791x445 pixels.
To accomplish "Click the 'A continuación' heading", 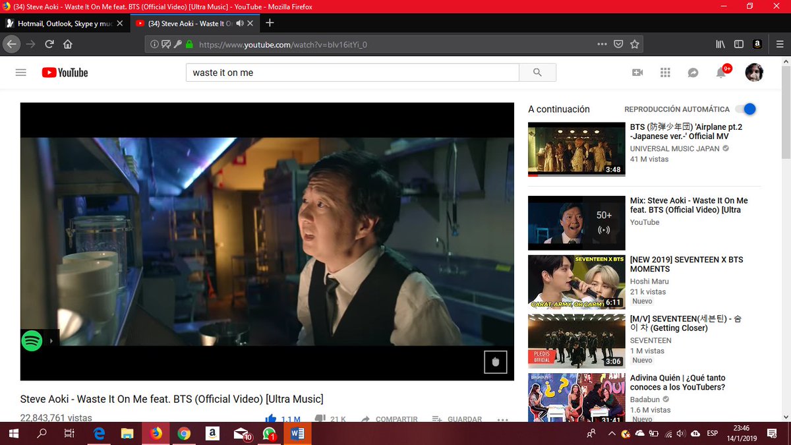I will [x=559, y=109].
